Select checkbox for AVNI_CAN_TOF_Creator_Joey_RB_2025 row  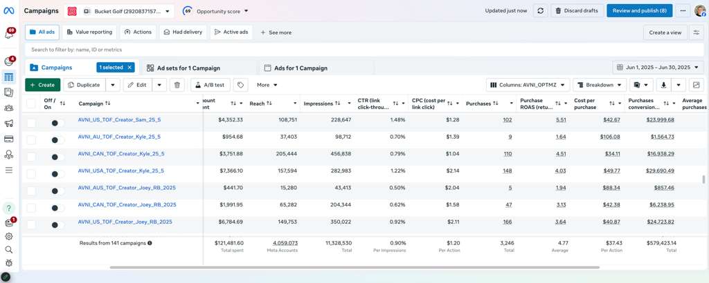[31, 208]
